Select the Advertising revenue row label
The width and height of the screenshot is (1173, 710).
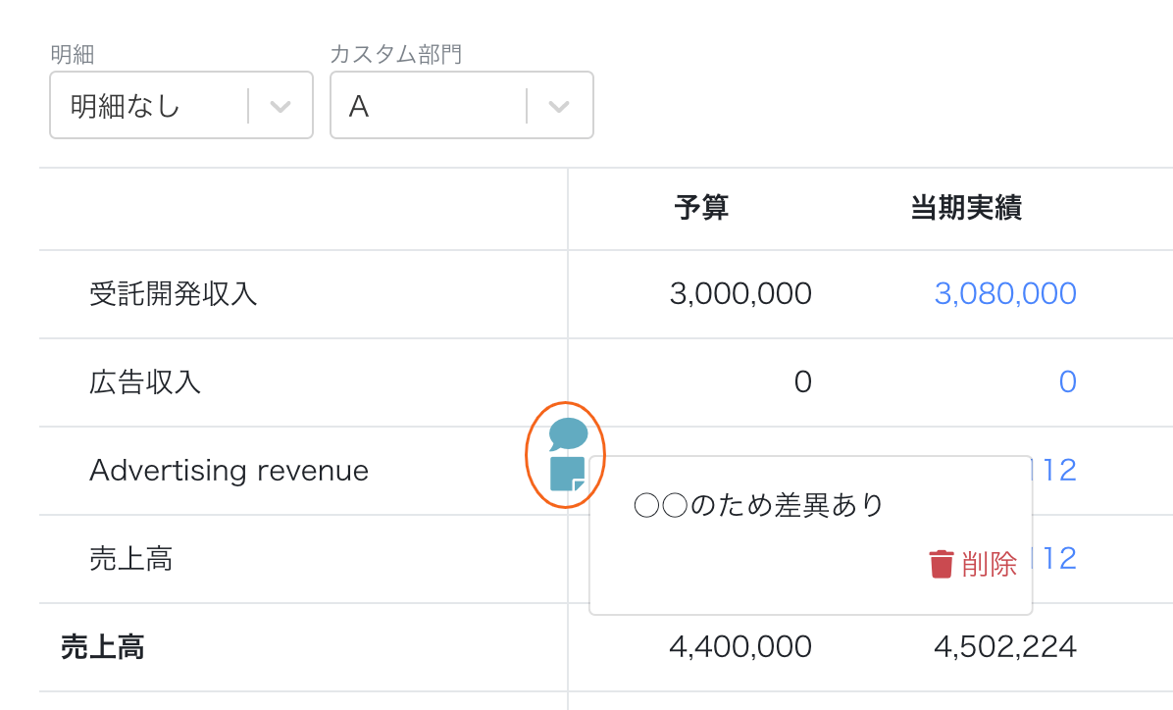pyautogui.click(x=229, y=471)
